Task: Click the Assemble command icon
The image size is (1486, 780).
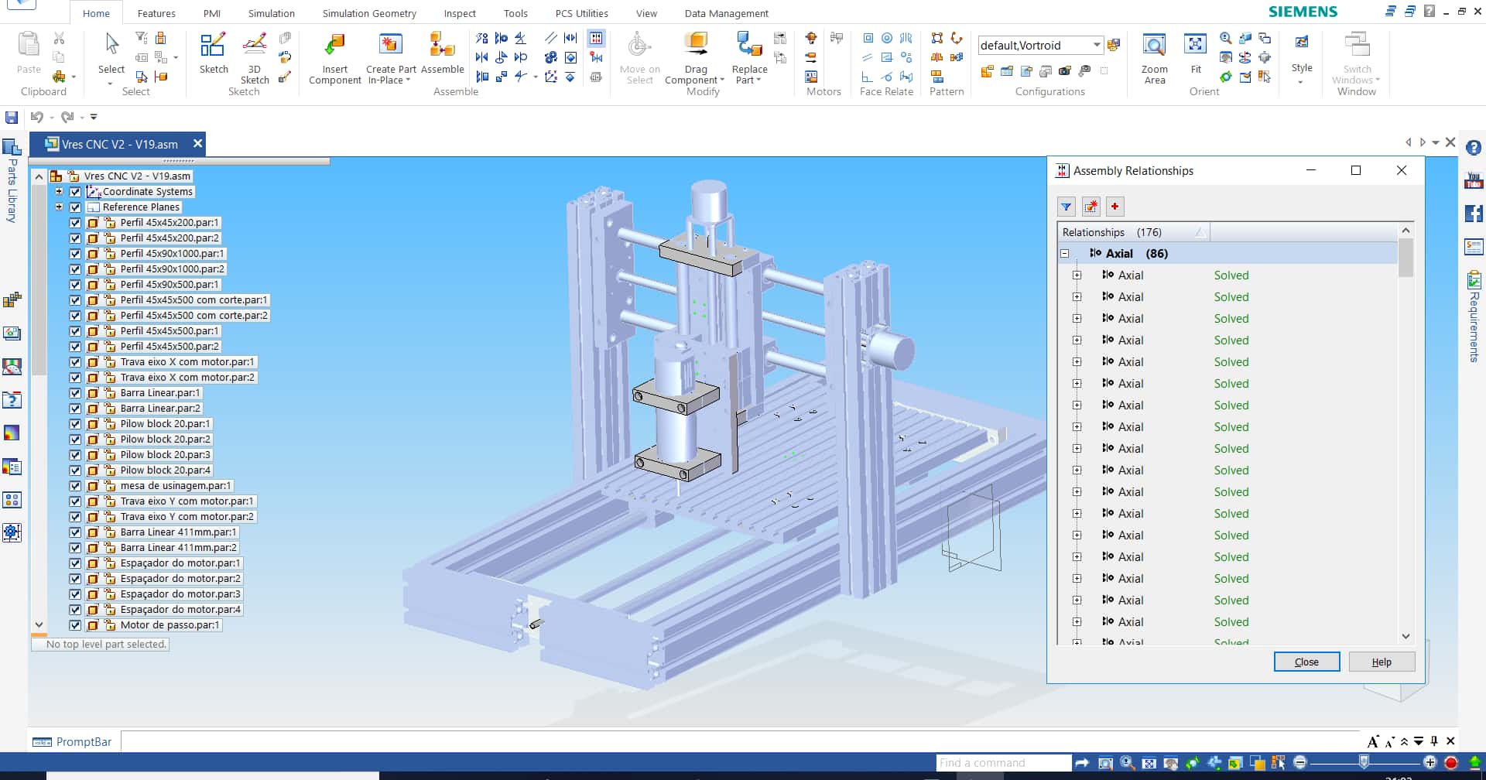Action: 442,47
